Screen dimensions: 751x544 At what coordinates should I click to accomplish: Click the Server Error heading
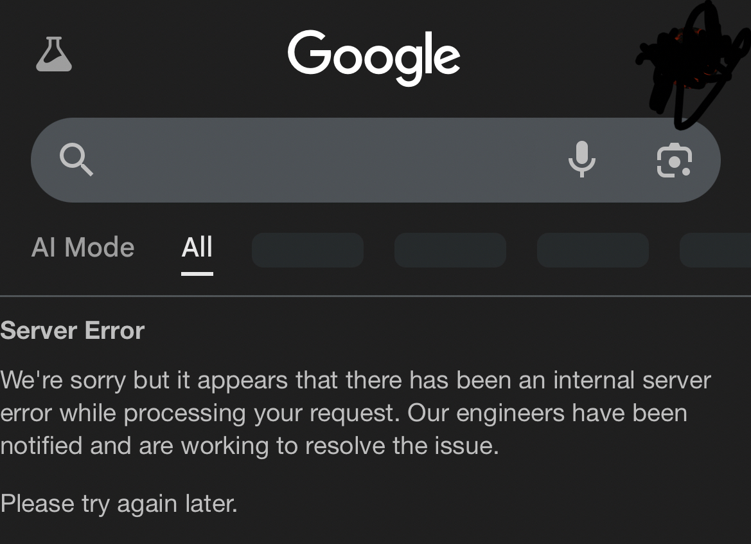tap(73, 331)
